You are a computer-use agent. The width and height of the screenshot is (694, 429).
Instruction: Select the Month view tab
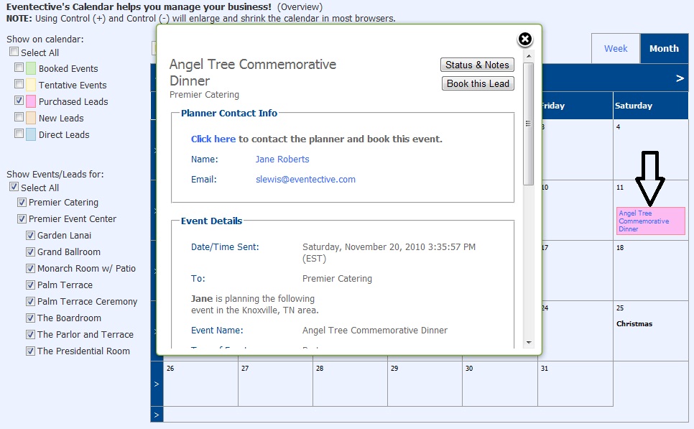click(663, 48)
